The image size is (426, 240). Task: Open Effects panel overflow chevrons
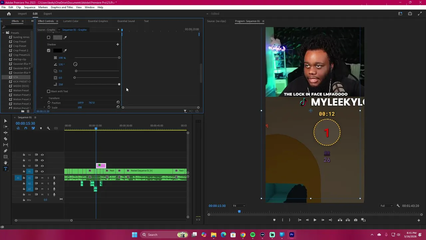coord(32,21)
